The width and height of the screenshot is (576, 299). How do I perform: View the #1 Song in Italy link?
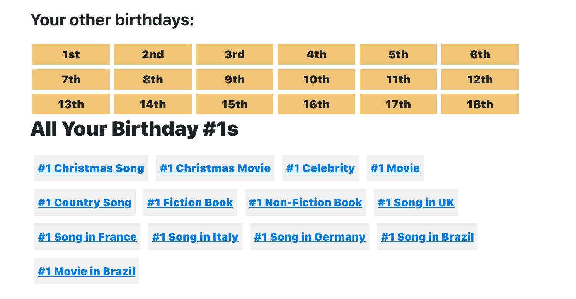[195, 237]
